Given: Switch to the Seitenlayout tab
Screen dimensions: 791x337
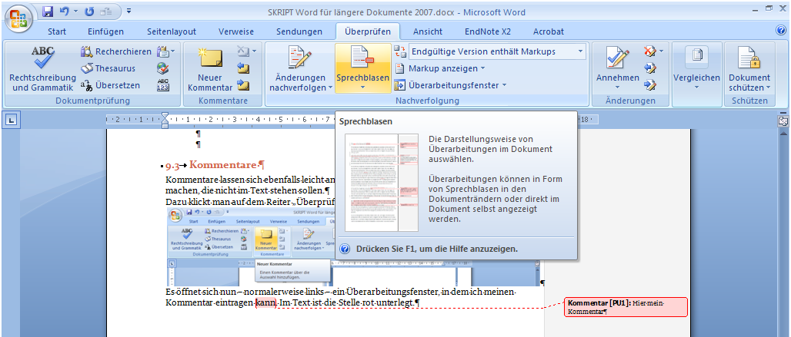Looking at the screenshot, I should (x=172, y=31).
